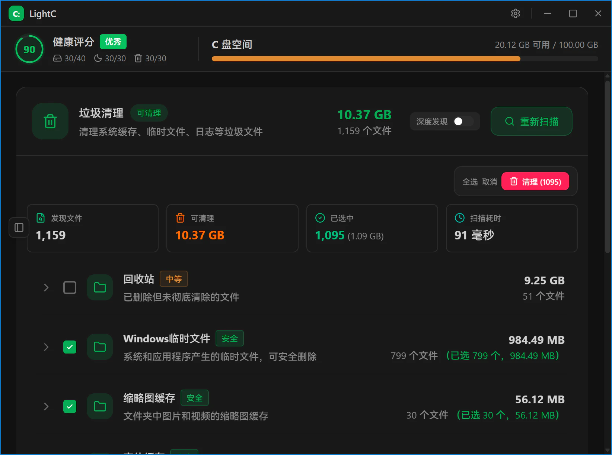Click the C 盘空间 usage progress bar
Image resolution: width=612 pixels, height=455 pixels.
point(405,59)
